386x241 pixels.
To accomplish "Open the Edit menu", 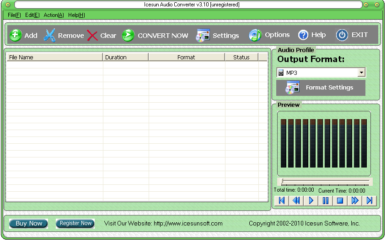I will tap(32, 15).
